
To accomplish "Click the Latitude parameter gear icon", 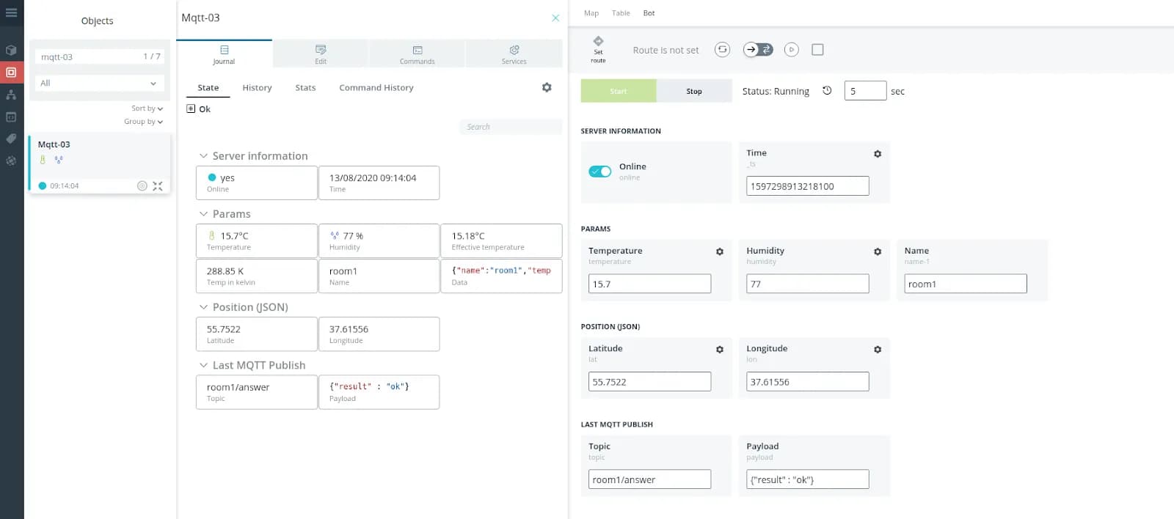I will (720, 350).
